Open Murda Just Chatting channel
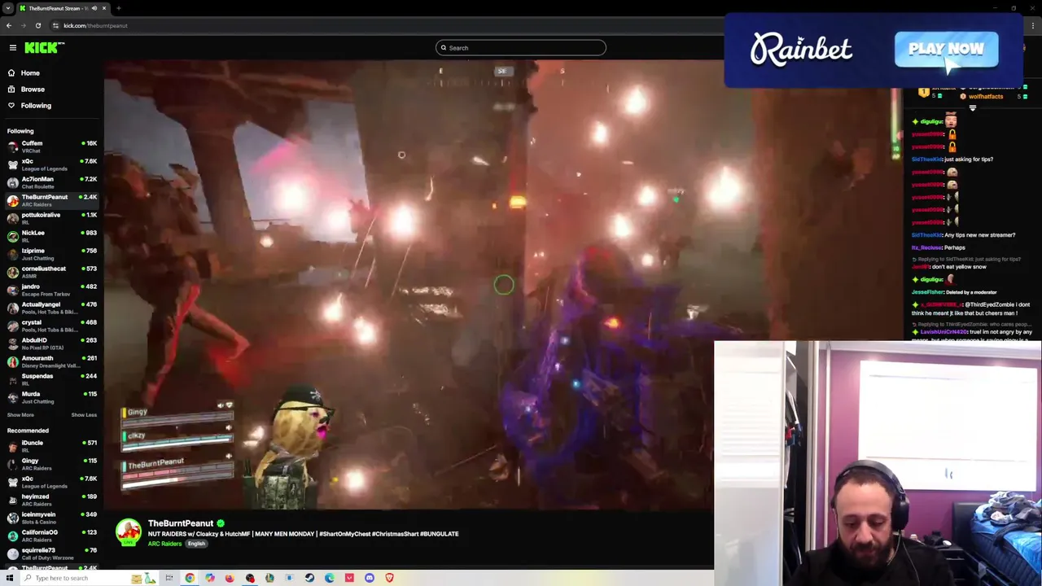The height and width of the screenshot is (586, 1042). [52, 397]
